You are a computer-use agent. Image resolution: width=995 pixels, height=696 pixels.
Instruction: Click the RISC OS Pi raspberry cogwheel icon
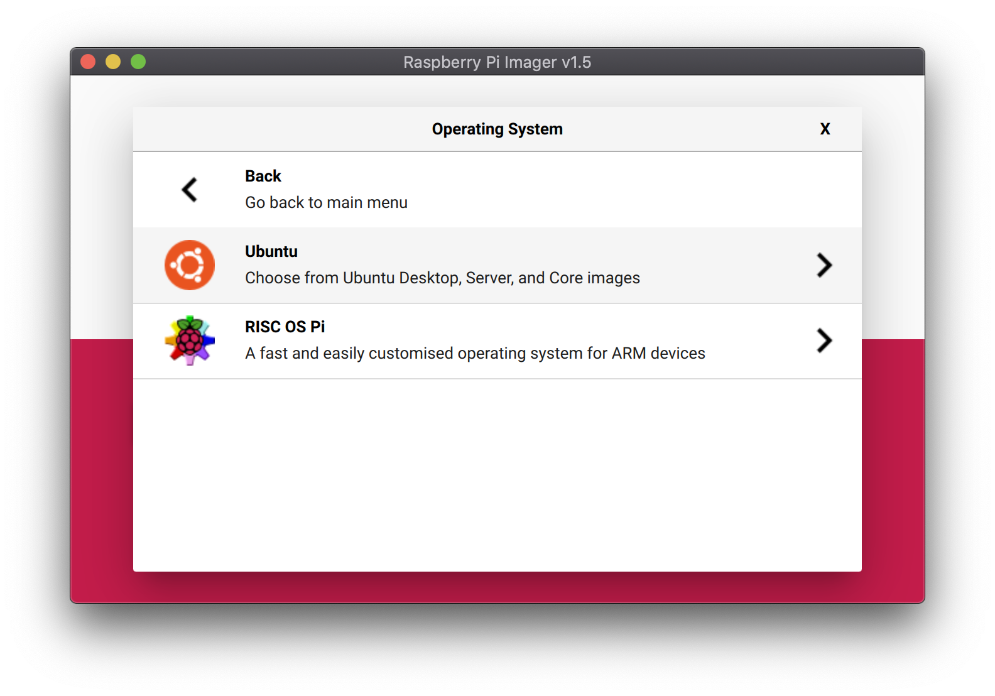[190, 340]
